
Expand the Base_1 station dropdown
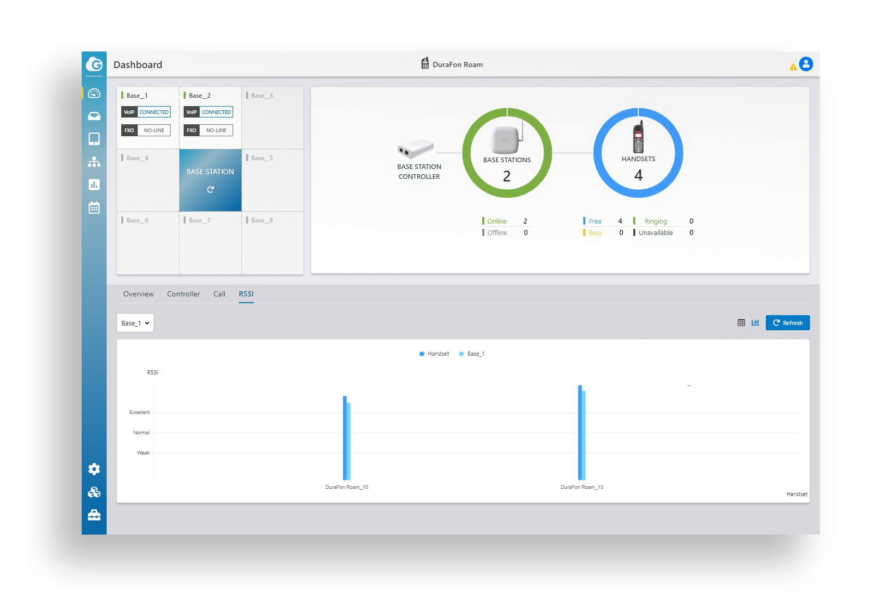coord(135,323)
